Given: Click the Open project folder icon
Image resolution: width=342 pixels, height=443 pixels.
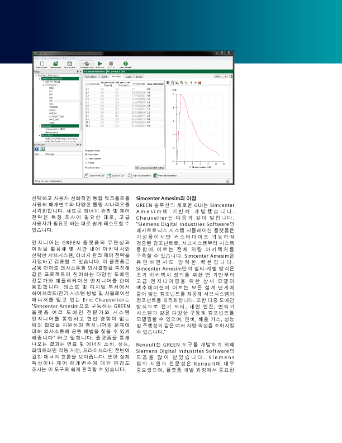Looking at the screenshot, I should [55, 64].
